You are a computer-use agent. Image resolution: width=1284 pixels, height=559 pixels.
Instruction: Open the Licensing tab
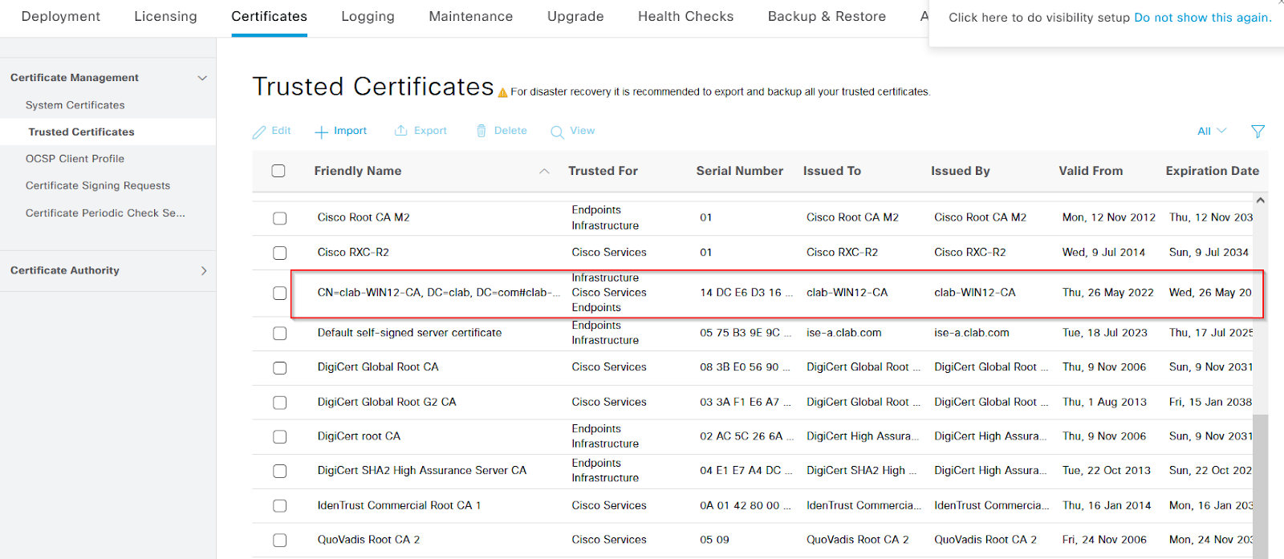[x=165, y=16]
